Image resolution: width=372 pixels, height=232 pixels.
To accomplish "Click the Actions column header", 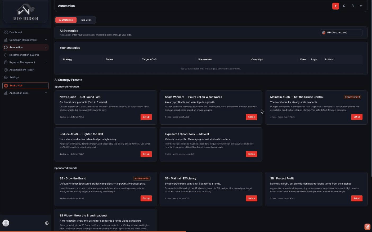I will point(329,59).
